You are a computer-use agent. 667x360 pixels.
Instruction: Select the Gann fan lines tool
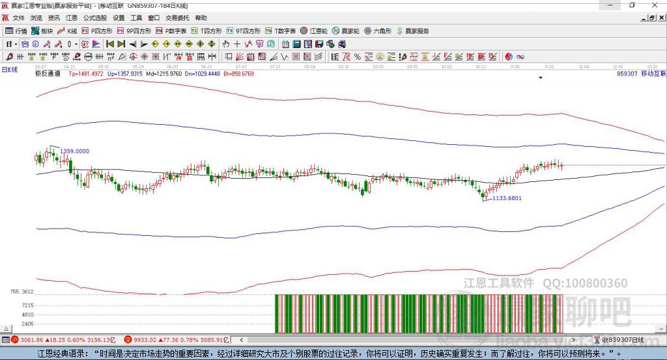240,57
